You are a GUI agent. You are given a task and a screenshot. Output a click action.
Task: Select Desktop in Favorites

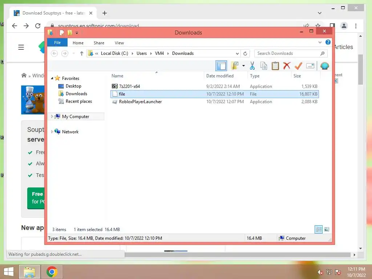click(73, 86)
